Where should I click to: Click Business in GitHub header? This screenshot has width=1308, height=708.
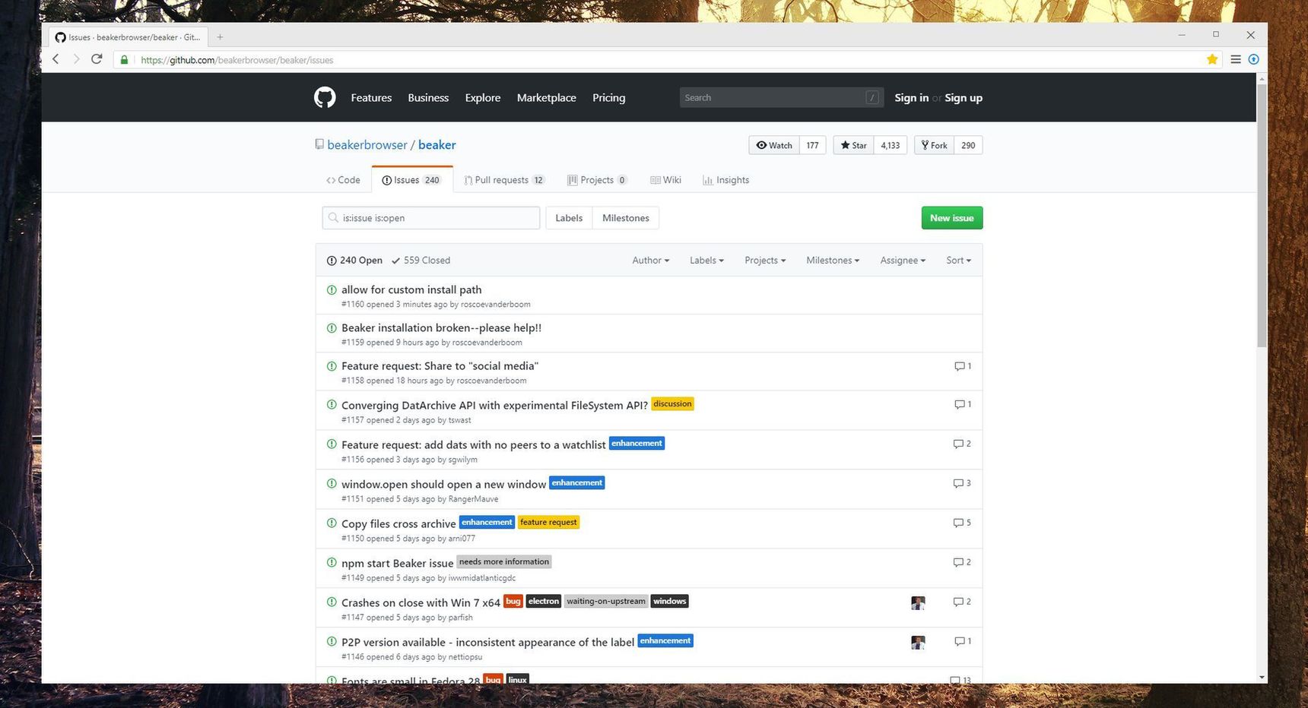pyautogui.click(x=428, y=98)
